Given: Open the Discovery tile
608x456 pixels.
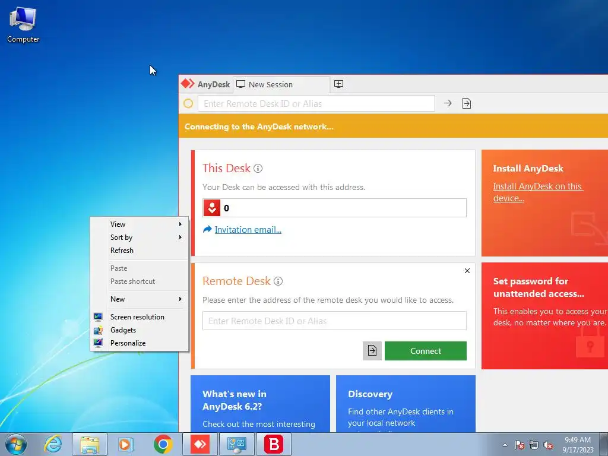Looking at the screenshot, I should click(x=406, y=404).
